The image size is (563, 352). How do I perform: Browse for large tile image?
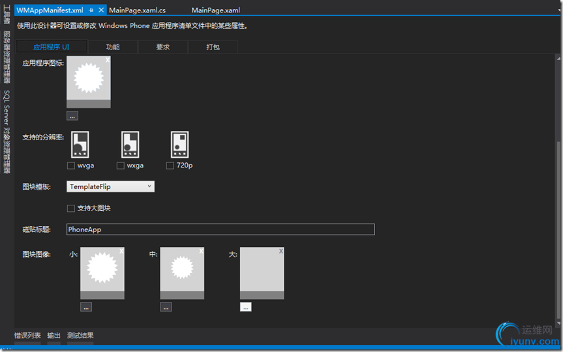[245, 307]
